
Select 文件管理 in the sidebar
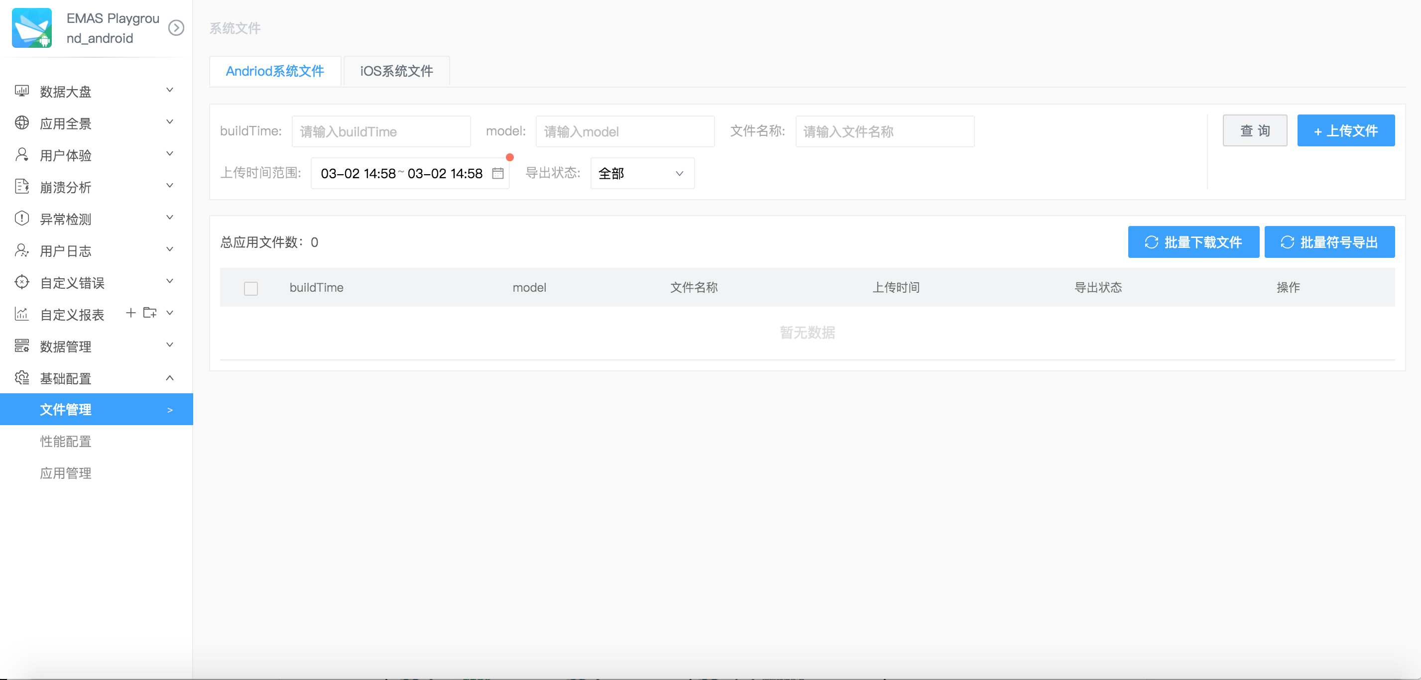pos(97,409)
